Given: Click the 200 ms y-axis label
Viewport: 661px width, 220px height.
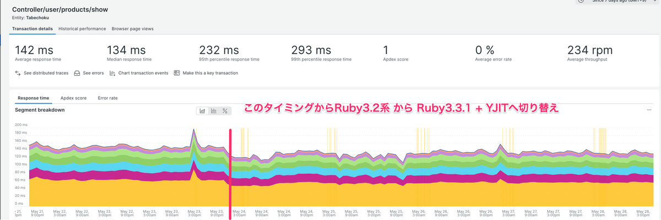Looking at the screenshot, I should pos(21,125).
